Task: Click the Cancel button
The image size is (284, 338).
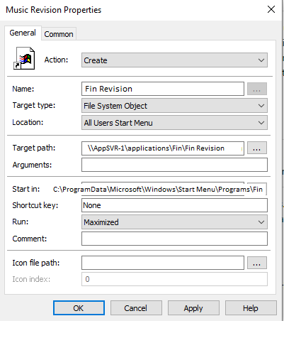Action: coord(136,308)
